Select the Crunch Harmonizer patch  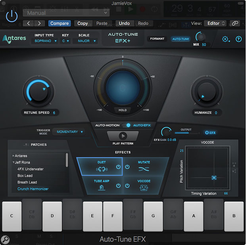[33, 189]
